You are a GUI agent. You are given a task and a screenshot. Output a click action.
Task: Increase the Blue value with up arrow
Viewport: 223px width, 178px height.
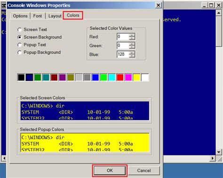point(132,53)
